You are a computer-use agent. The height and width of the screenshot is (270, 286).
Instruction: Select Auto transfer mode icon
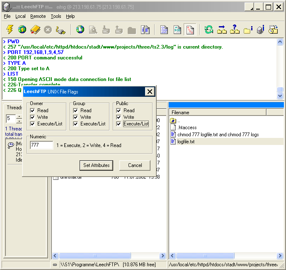pos(190,29)
